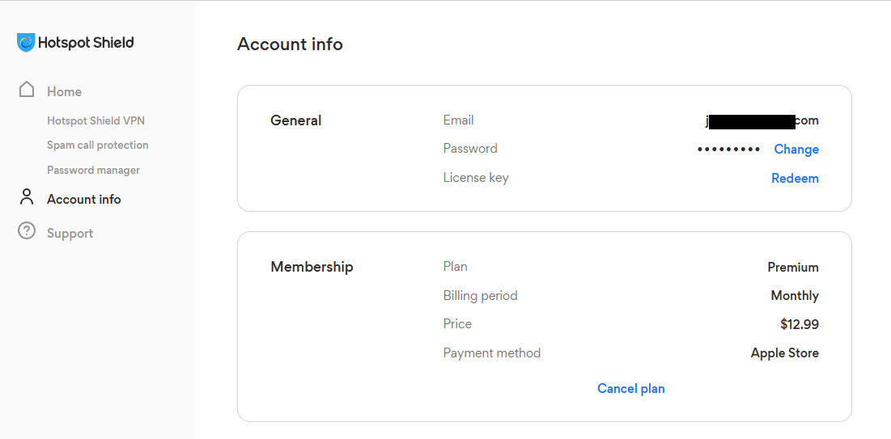Click the Cancel plan link
This screenshot has height=439, width=891.
[630, 388]
